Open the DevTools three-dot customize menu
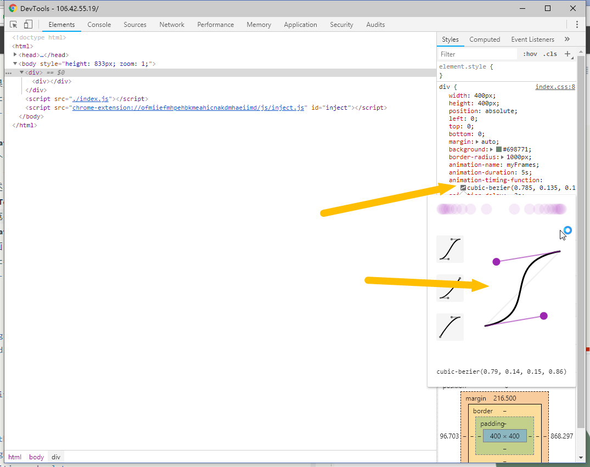The height and width of the screenshot is (467, 590). pos(577,25)
